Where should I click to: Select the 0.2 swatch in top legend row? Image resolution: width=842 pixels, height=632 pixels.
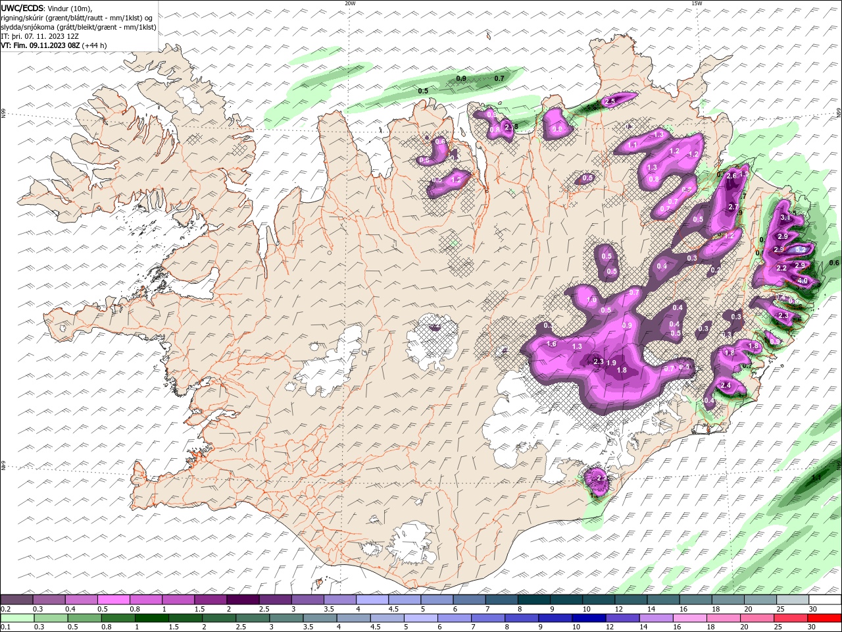click(17, 600)
